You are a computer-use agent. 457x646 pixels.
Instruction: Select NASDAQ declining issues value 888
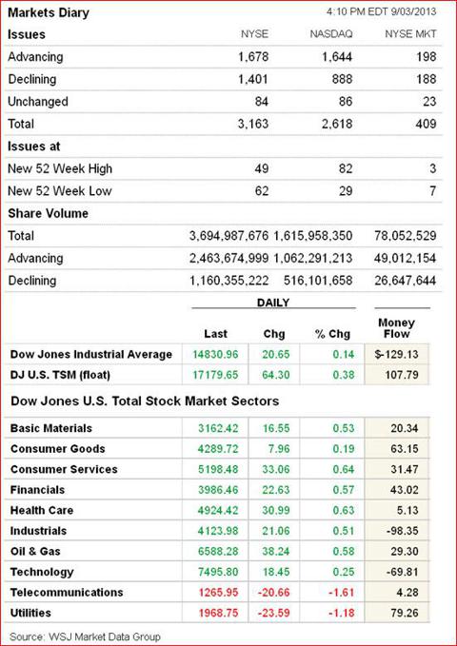coord(343,79)
